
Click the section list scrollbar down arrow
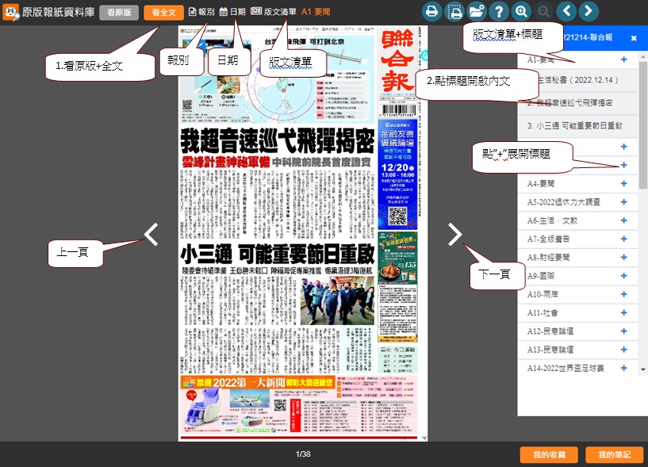(x=643, y=370)
